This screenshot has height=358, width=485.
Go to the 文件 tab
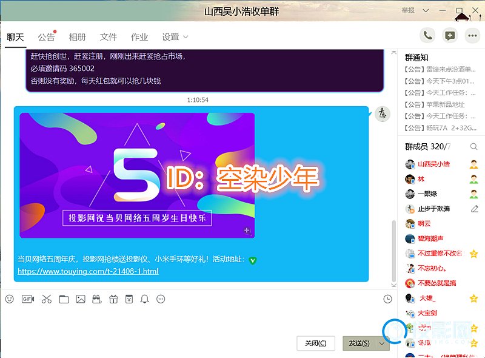point(109,37)
